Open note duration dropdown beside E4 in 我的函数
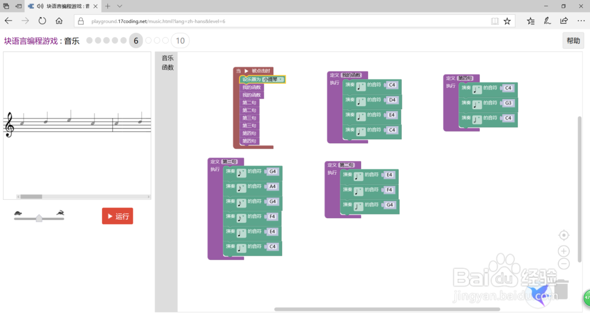590x316 pixels. pos(361,116)
